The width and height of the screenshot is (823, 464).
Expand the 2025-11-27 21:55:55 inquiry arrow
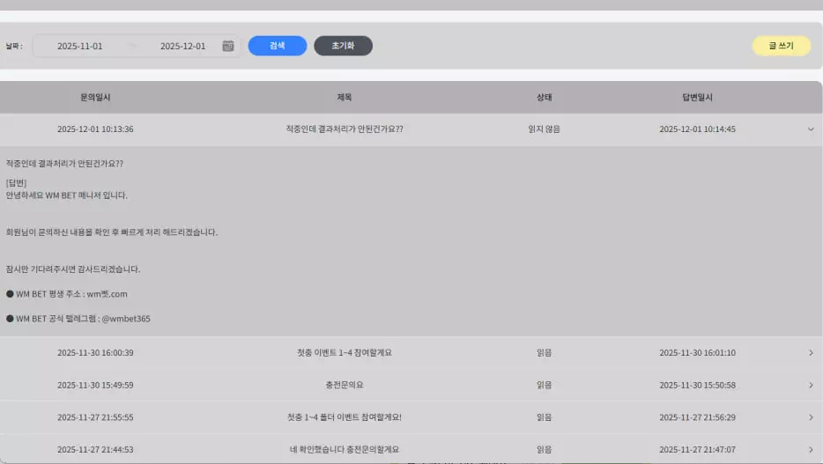coord(811,417)
